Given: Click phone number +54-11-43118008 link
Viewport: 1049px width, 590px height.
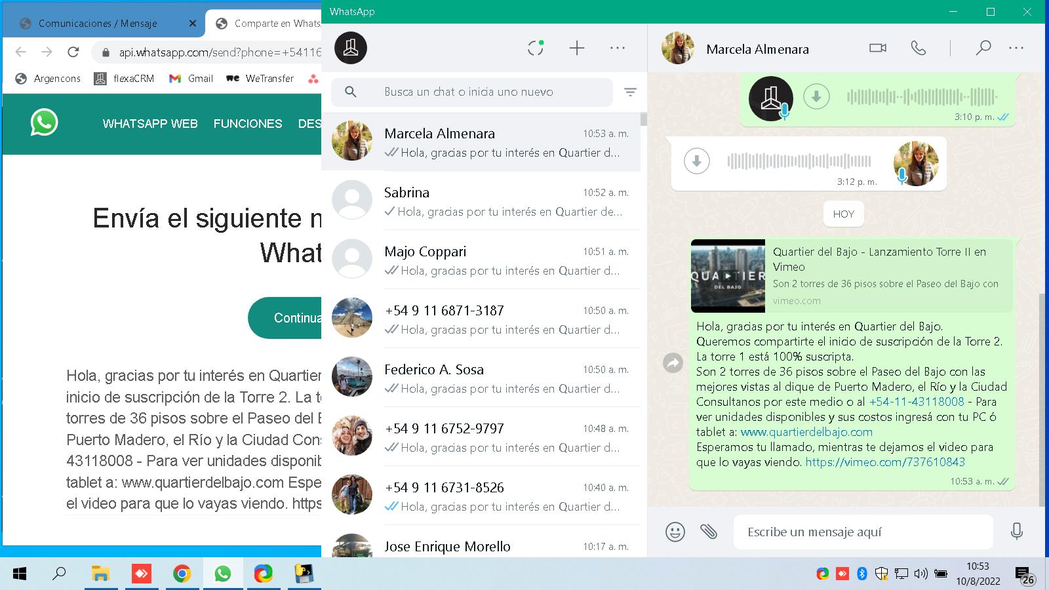Looking at the screenshot, I should pos(917,402).
